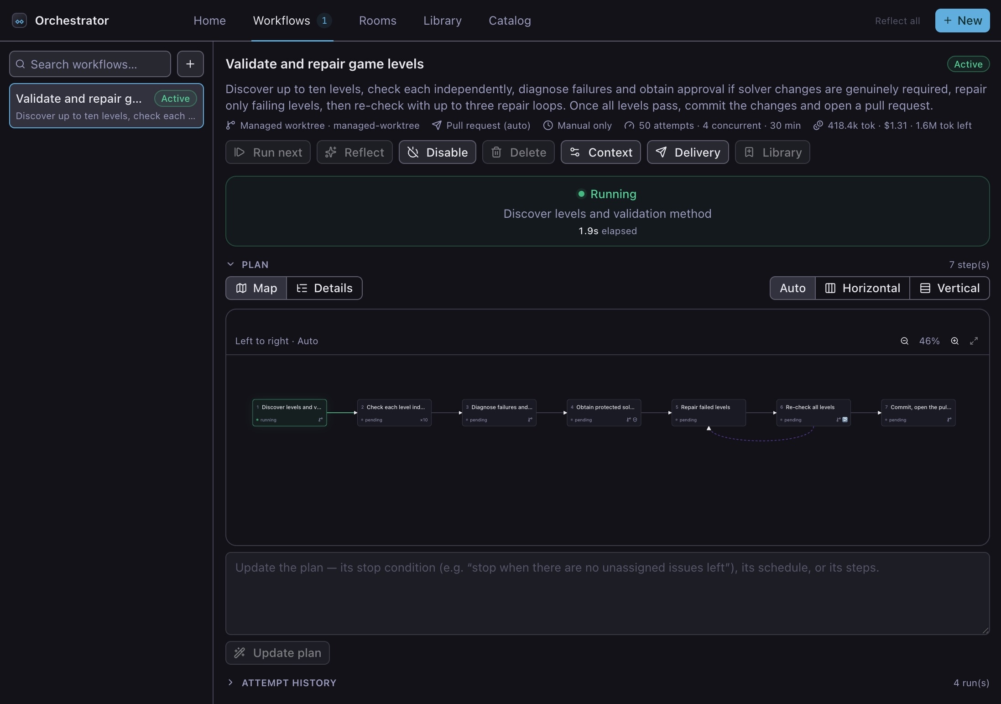Click the attempts gauge icon

click(x=629, y=125)
